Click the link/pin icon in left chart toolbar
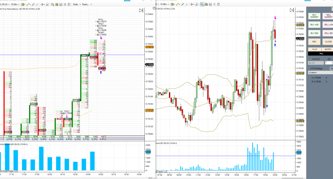 [x=33, y=4]
